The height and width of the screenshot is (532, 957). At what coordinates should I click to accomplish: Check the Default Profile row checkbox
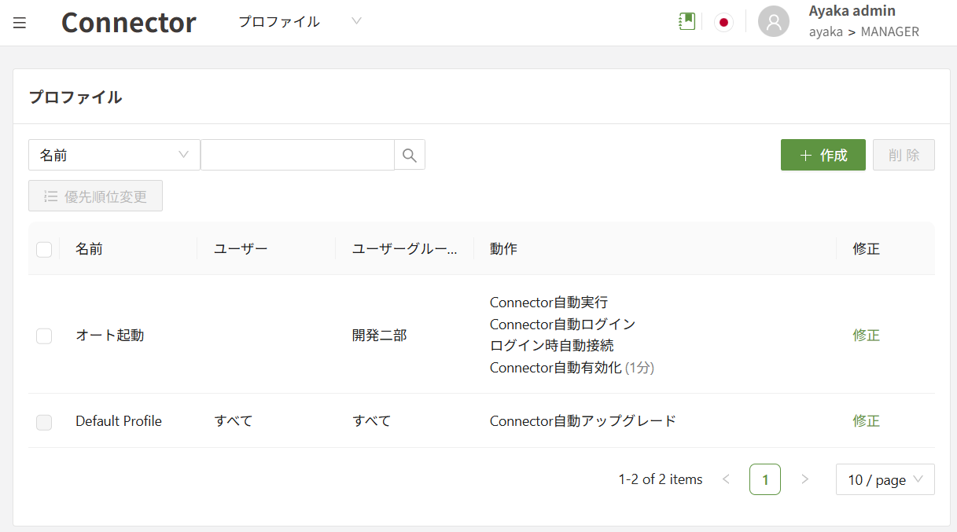[x=44, y=422]
